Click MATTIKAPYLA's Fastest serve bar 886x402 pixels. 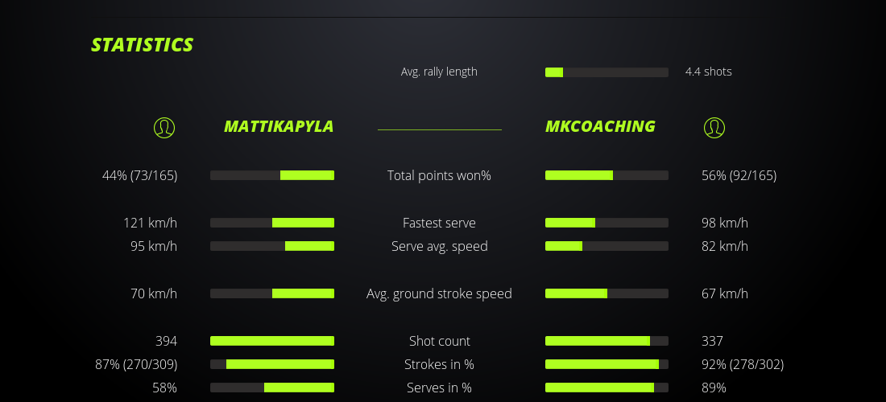[x=272, y=223]
